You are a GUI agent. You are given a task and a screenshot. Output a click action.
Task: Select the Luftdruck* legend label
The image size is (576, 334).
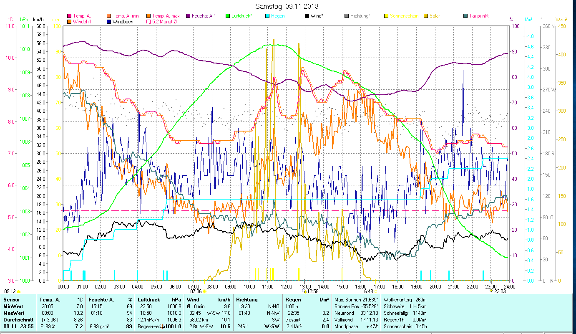[x=242, y=16]
